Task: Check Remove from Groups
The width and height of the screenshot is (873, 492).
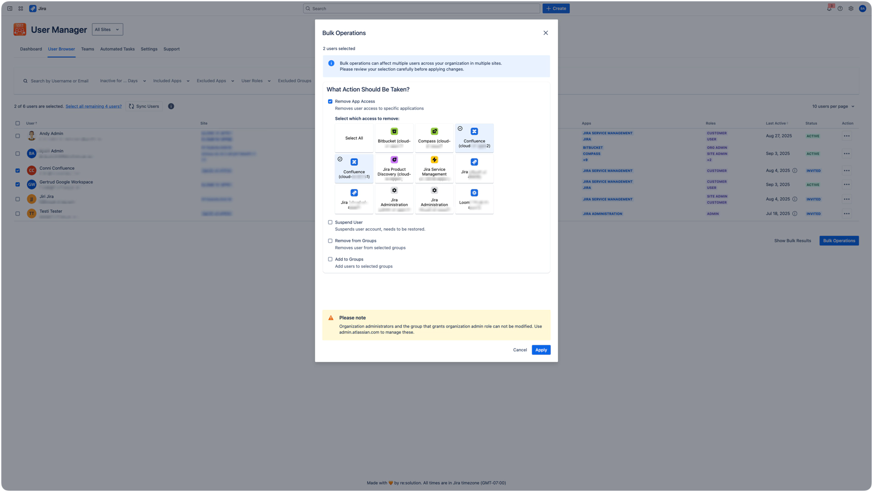Action: pos(330,241)
